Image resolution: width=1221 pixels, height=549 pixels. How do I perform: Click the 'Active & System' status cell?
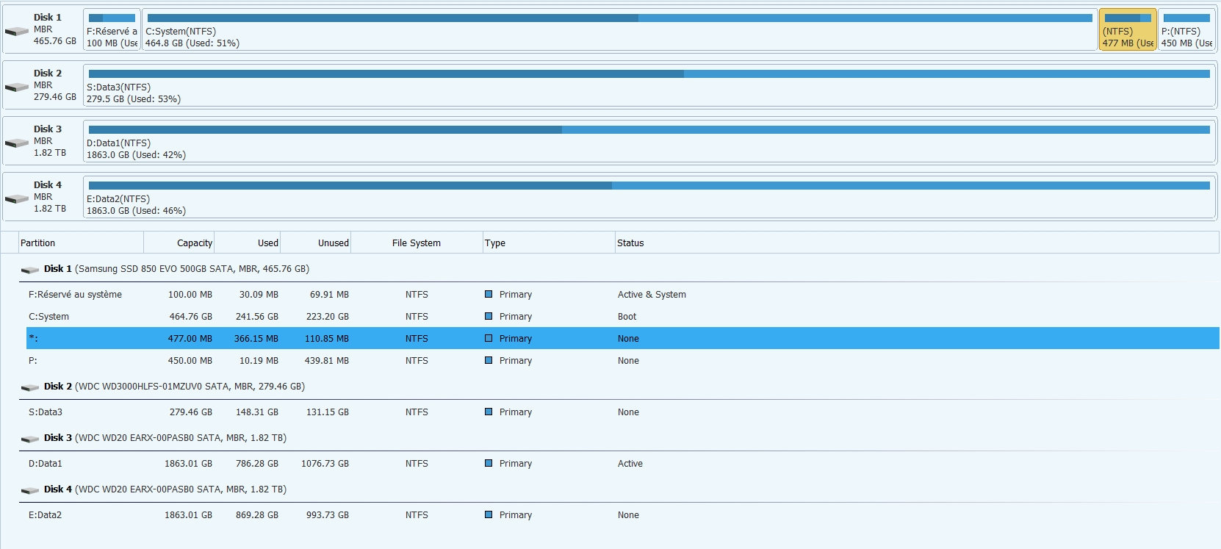[652, 295]
